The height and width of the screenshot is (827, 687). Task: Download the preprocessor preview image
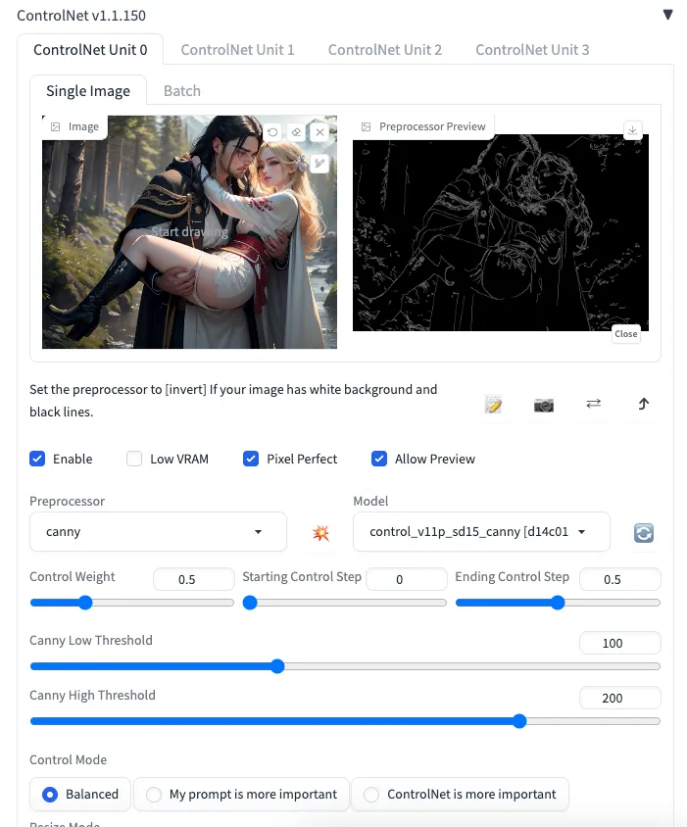coord(633,129)
